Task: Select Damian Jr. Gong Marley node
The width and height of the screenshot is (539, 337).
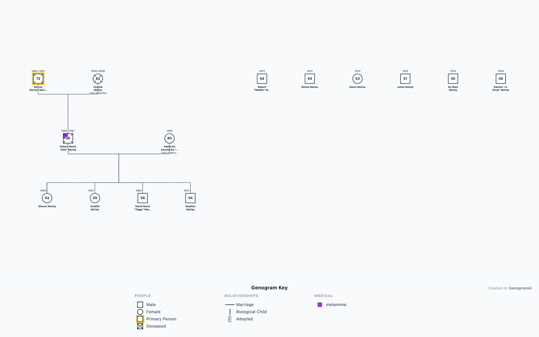Action: pos(501,79)
